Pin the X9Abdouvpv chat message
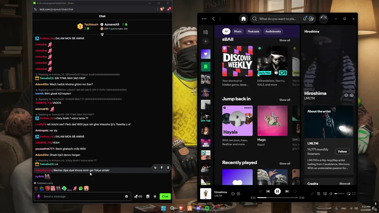This screenshot has height=213, width=379. 162,168
